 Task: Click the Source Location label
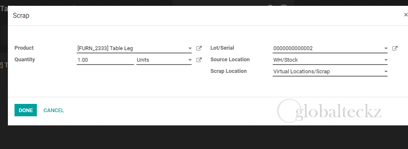coord(230,60)
